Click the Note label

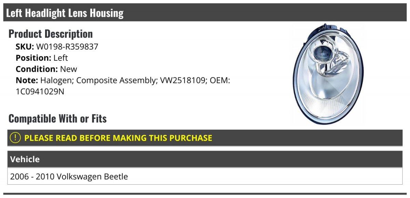[x=27, y=80]
